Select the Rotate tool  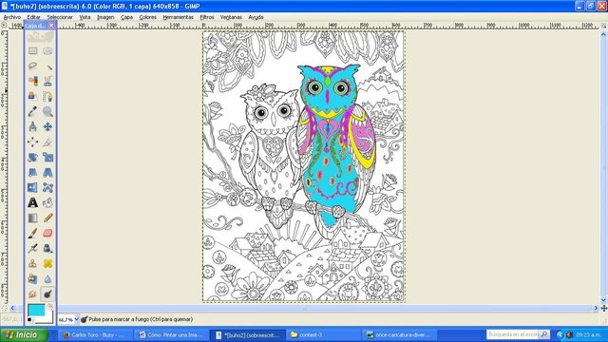click(x=32, y=157)
